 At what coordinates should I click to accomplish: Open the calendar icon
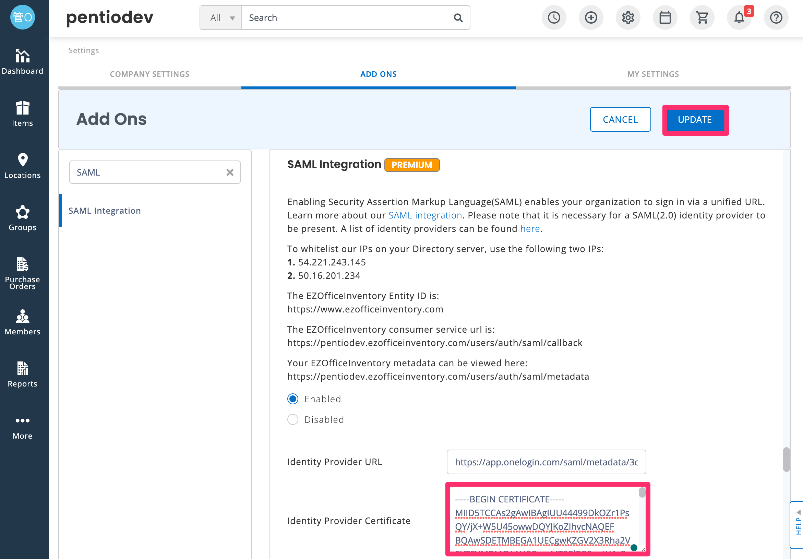point(665,17)
